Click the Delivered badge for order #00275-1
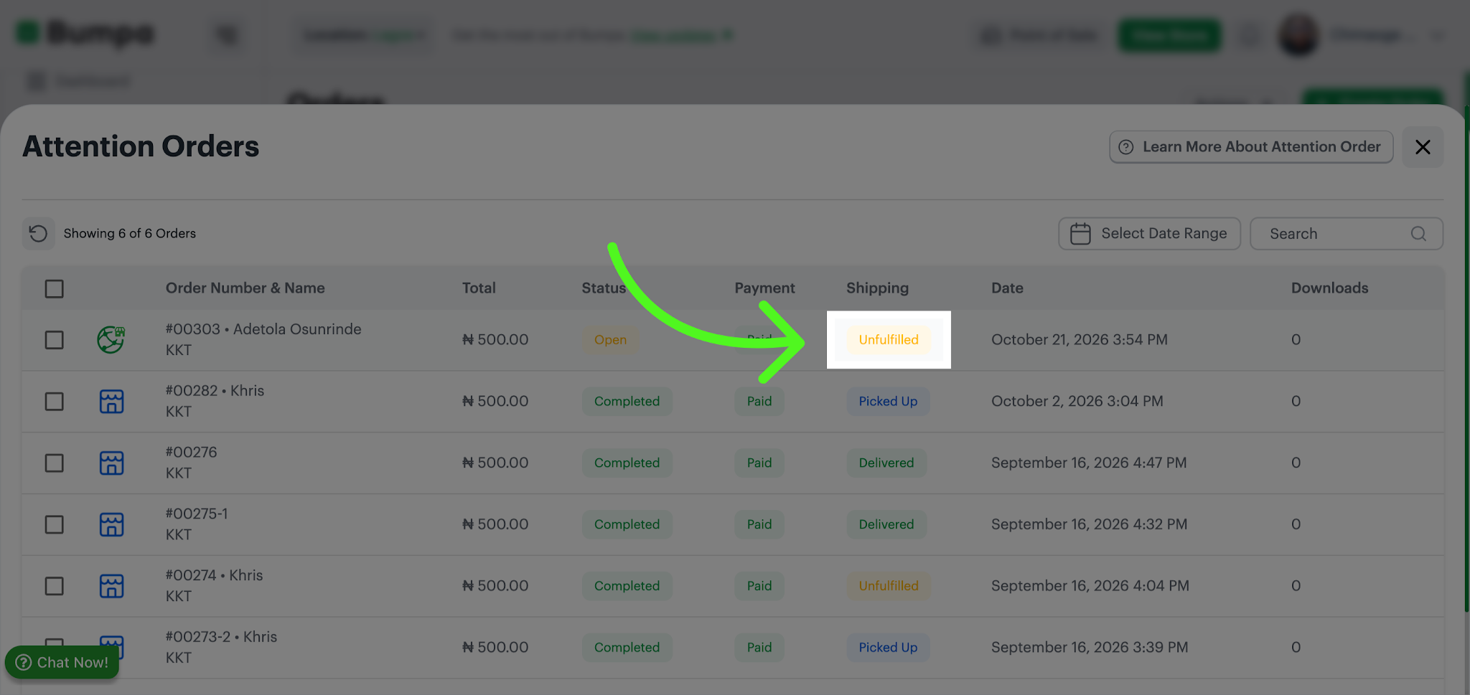 click(886, 525)
